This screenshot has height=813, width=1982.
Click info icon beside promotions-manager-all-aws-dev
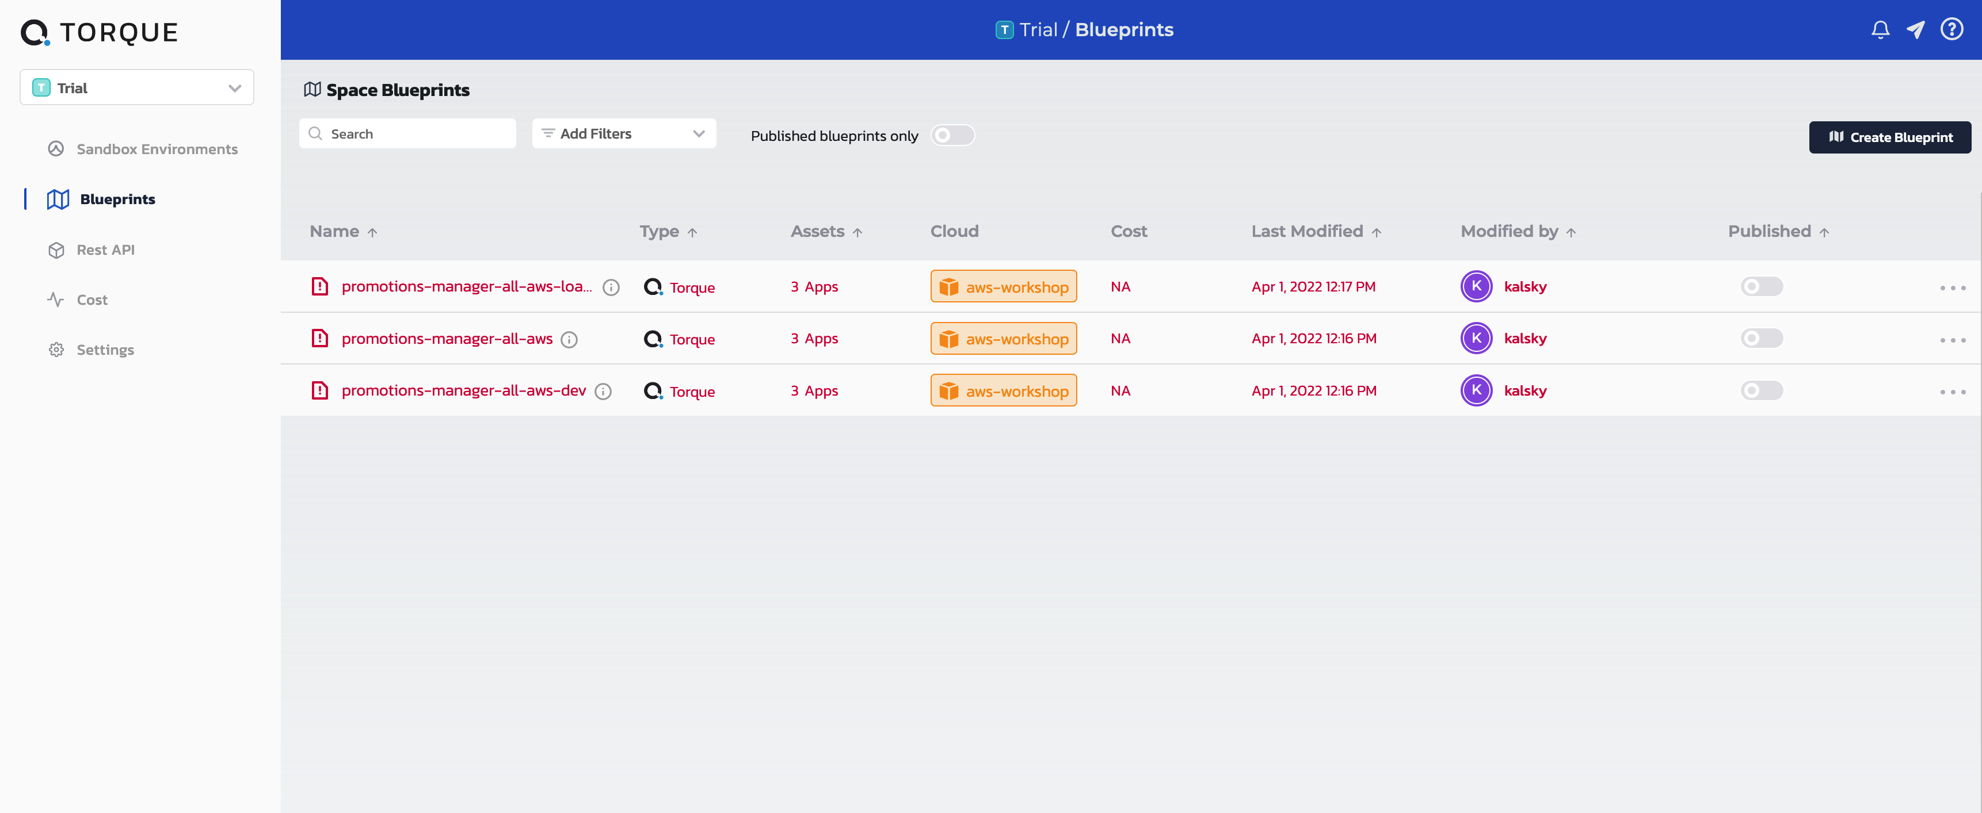point(603,392)
